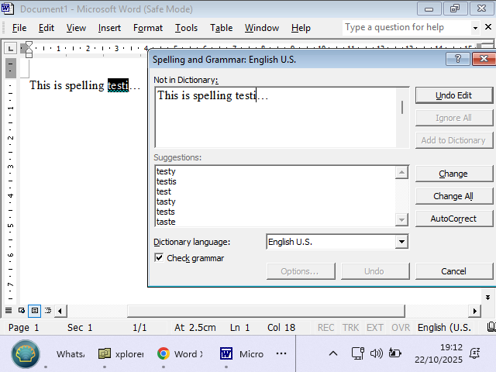Click the tab selector button on ruler
Screen dimensions: 496x372
coord(10,49)
